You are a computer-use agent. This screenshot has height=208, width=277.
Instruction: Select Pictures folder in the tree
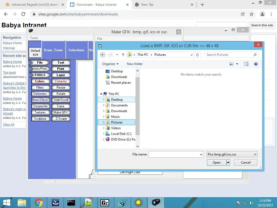tap(117, 122)
